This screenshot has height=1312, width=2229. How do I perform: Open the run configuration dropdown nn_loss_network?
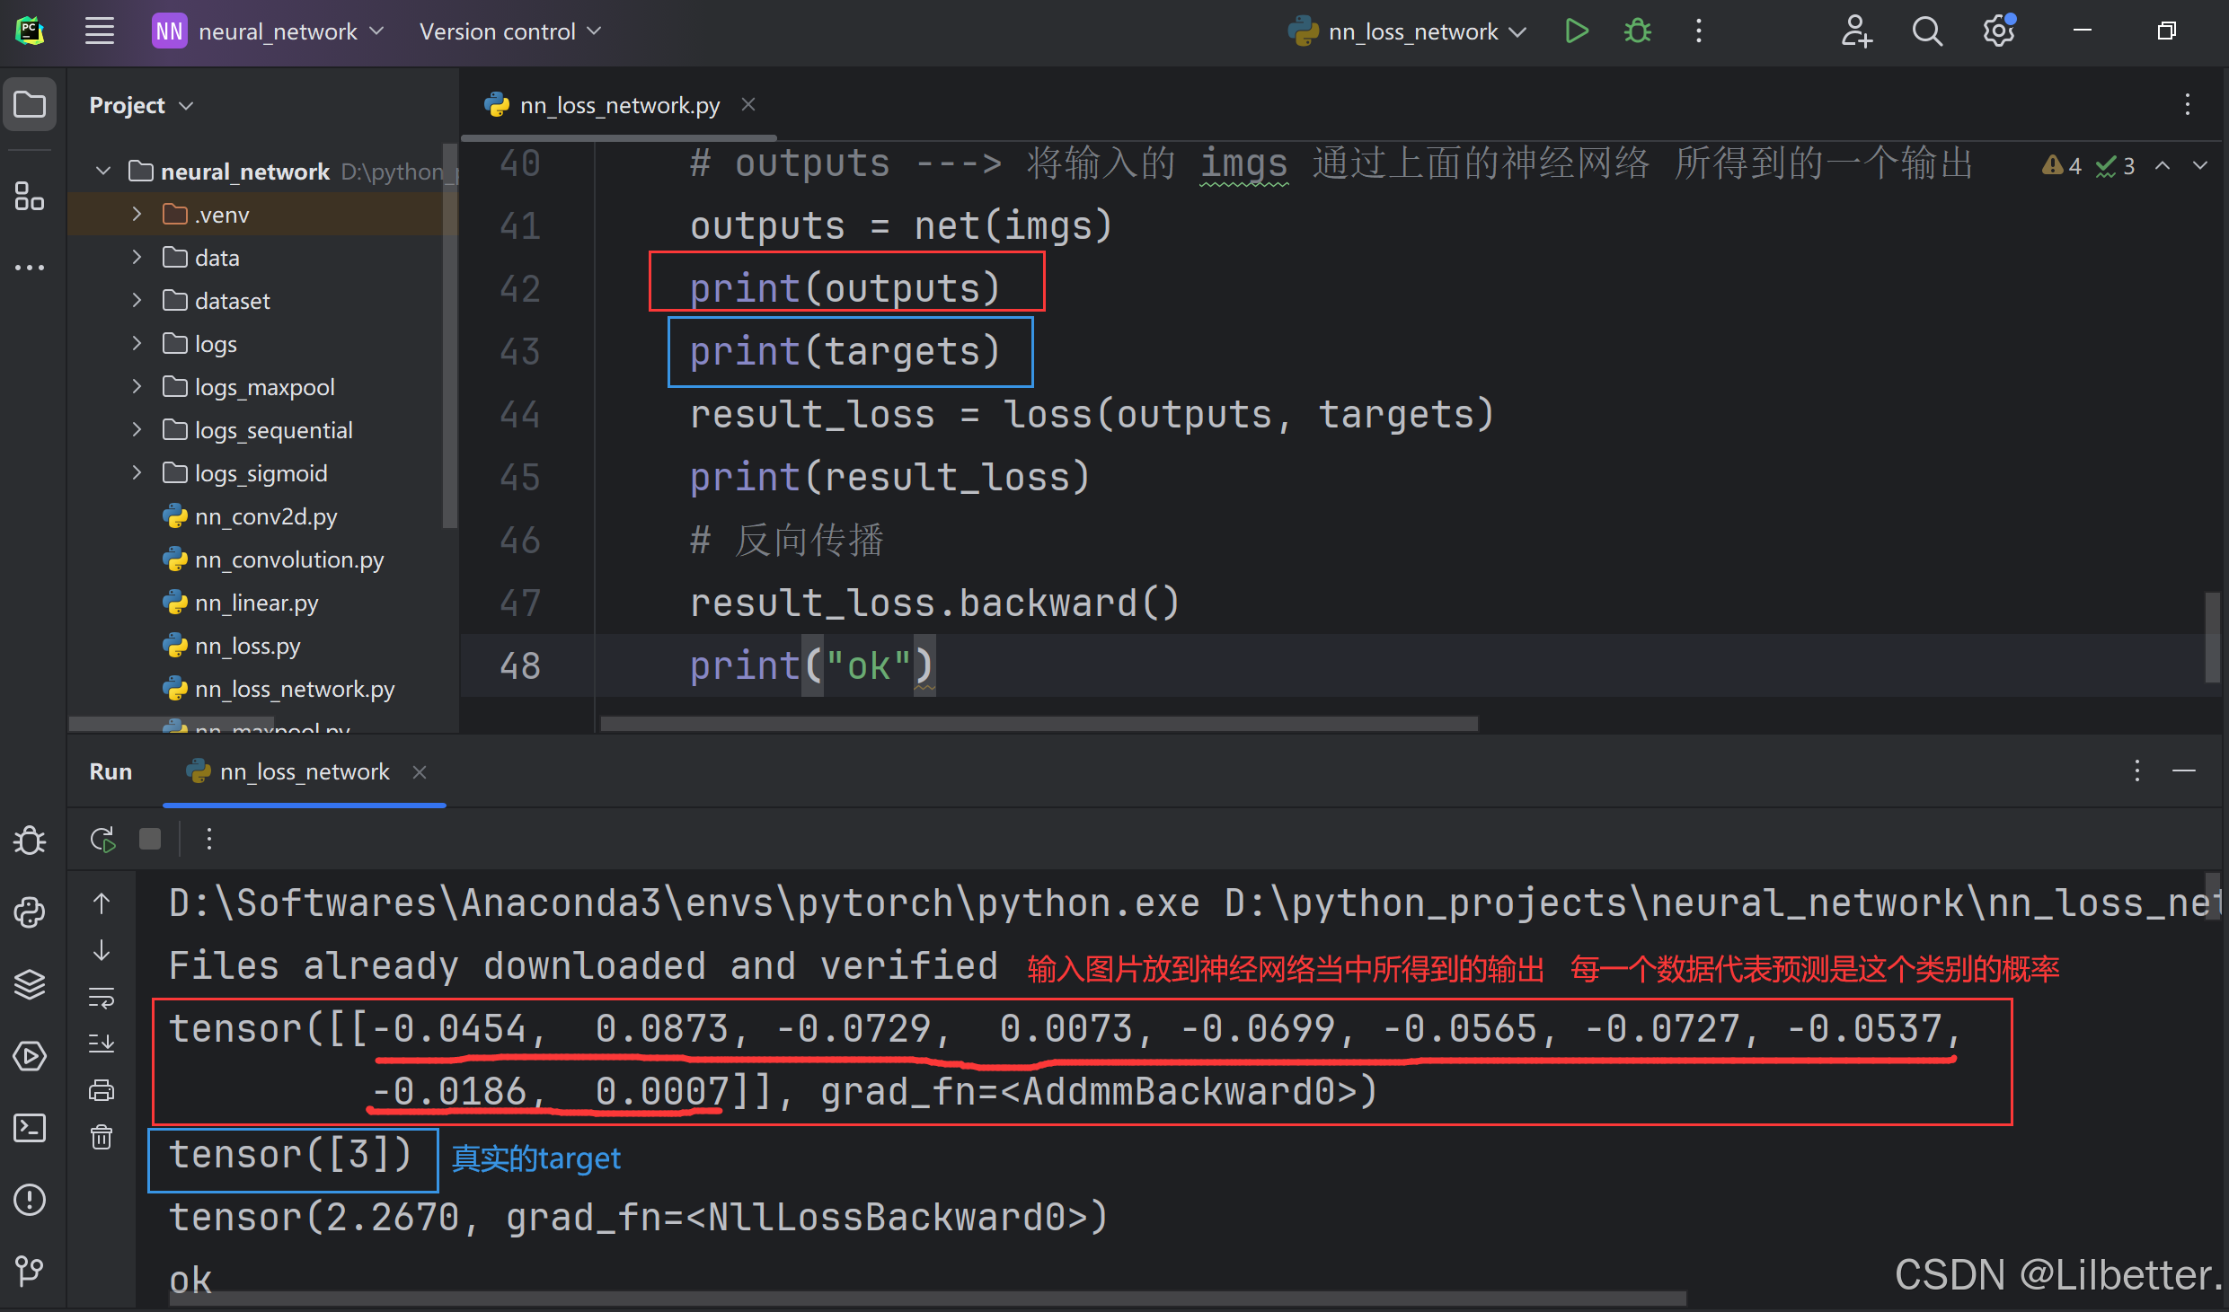(1412, 31)
